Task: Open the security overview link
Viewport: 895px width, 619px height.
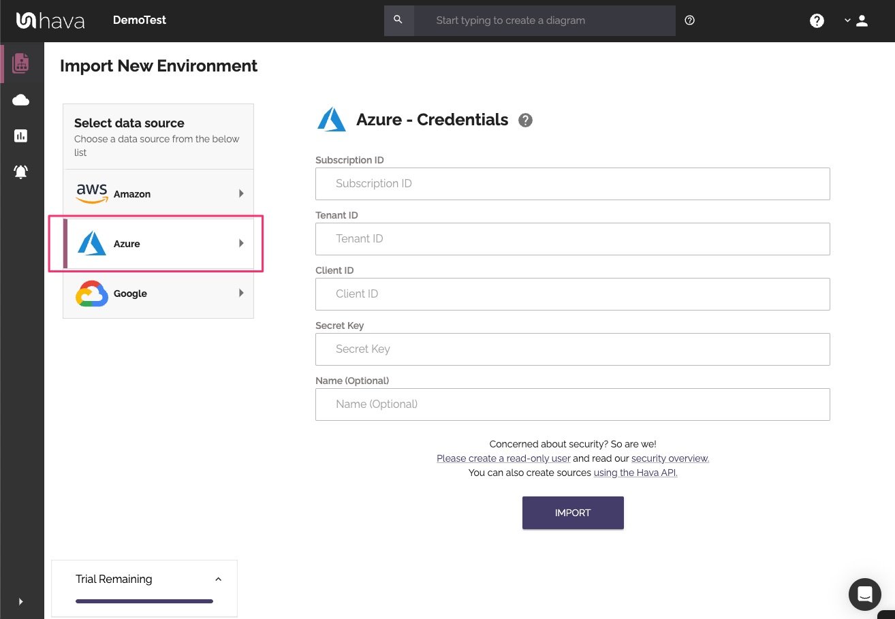Action: point(669,458)
